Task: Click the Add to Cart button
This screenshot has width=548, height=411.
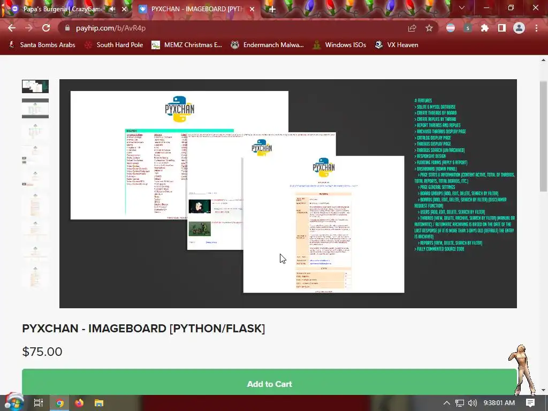Action: (x=269, y=384)
